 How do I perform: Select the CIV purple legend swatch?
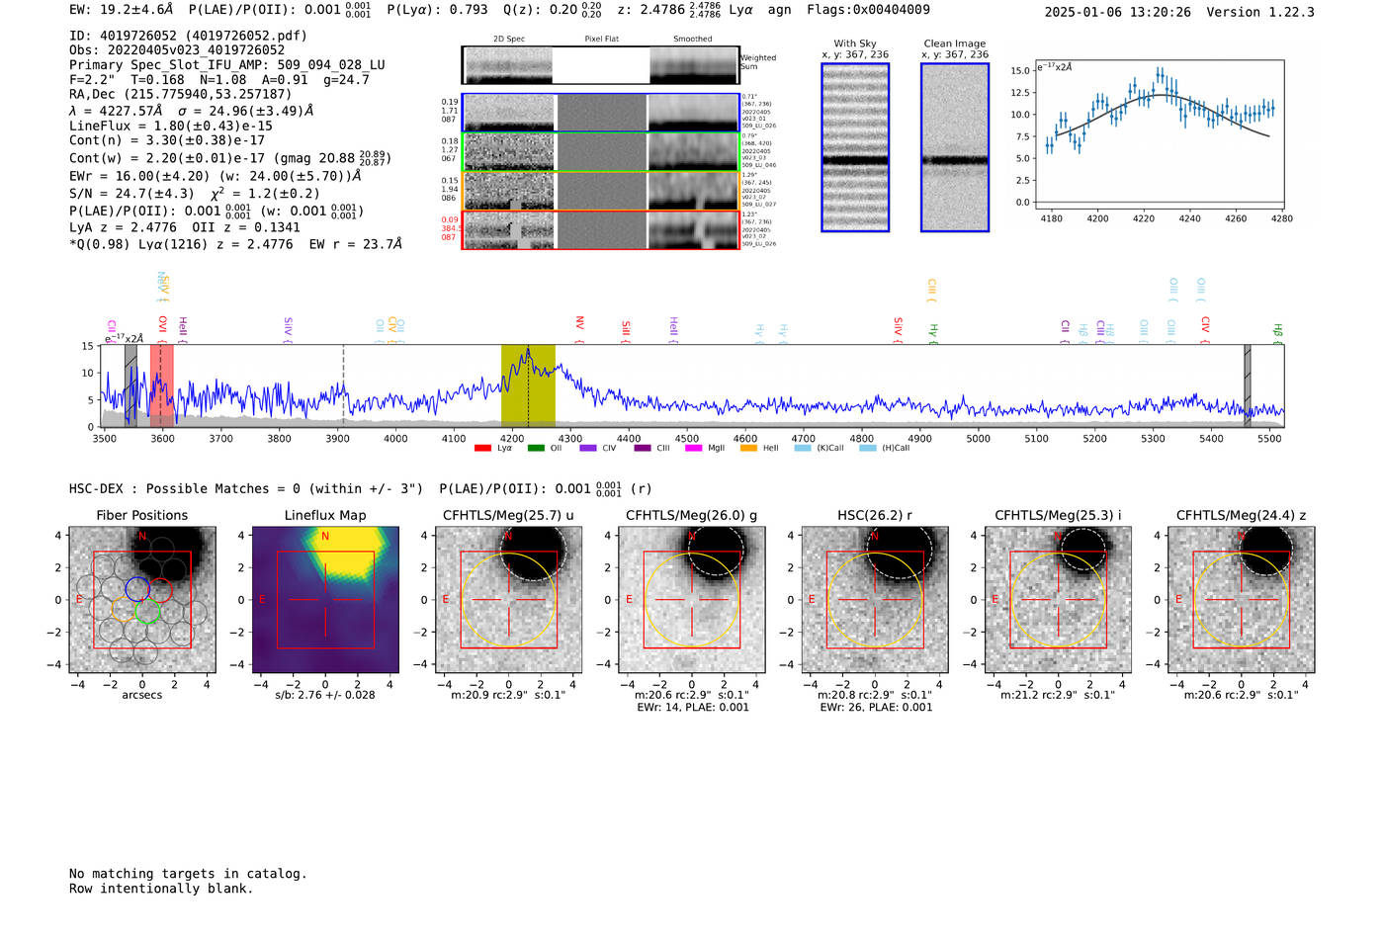(588, 449)
